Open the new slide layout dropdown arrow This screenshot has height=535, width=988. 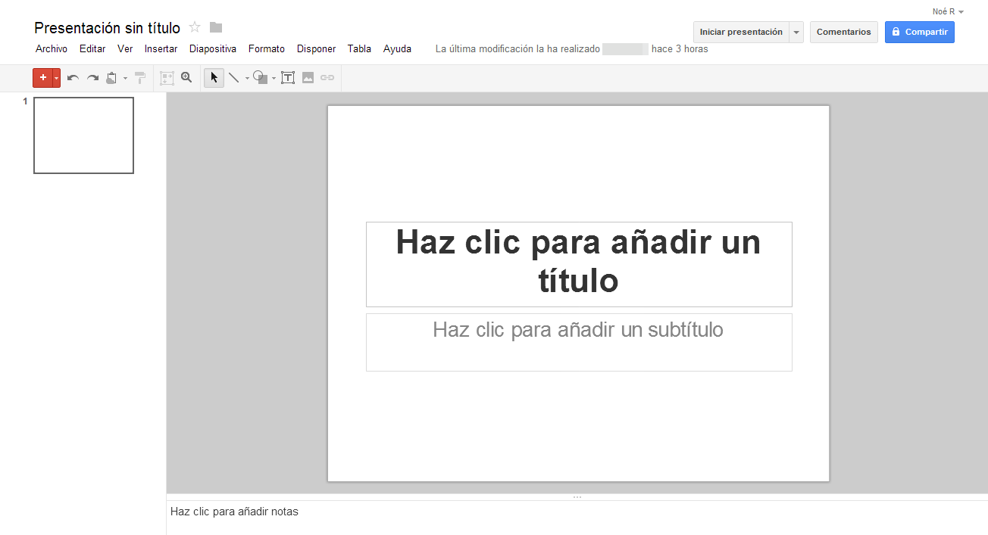[x=56, y=78]
